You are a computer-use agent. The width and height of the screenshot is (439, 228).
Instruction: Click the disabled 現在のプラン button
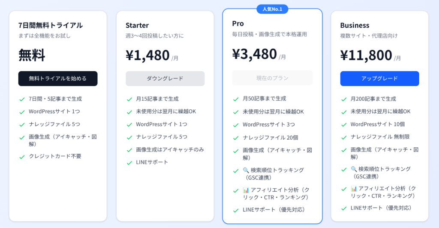pyautogui.click(x=272, y=78)
